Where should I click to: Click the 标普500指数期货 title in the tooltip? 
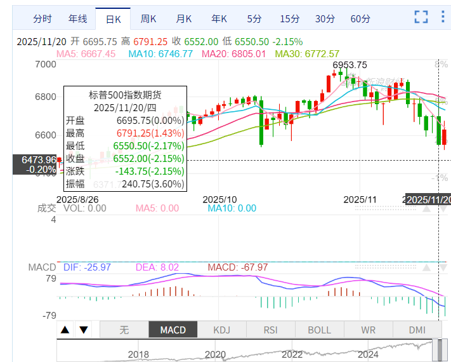click(x=125, y=95)
